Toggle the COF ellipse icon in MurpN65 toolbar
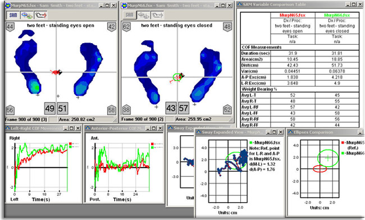365x220 pixels. point(27,15)
